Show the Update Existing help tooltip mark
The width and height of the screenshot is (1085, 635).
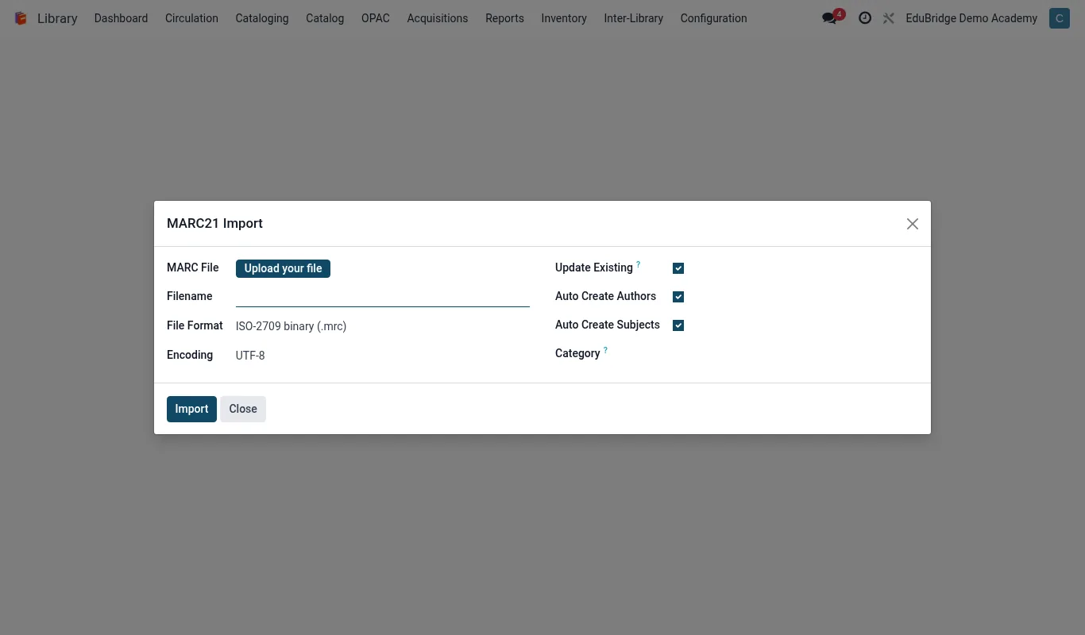638,264
